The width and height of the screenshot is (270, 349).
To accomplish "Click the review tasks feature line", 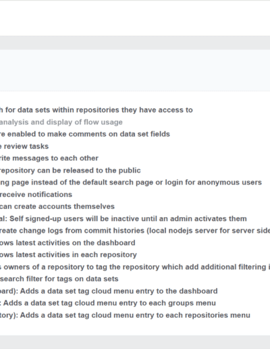I will coord(24,146).
